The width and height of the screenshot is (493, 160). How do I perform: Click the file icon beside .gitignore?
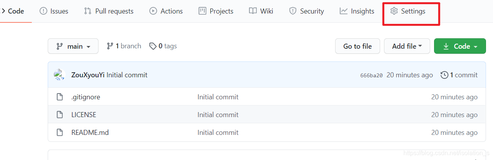tap(60, 97)
